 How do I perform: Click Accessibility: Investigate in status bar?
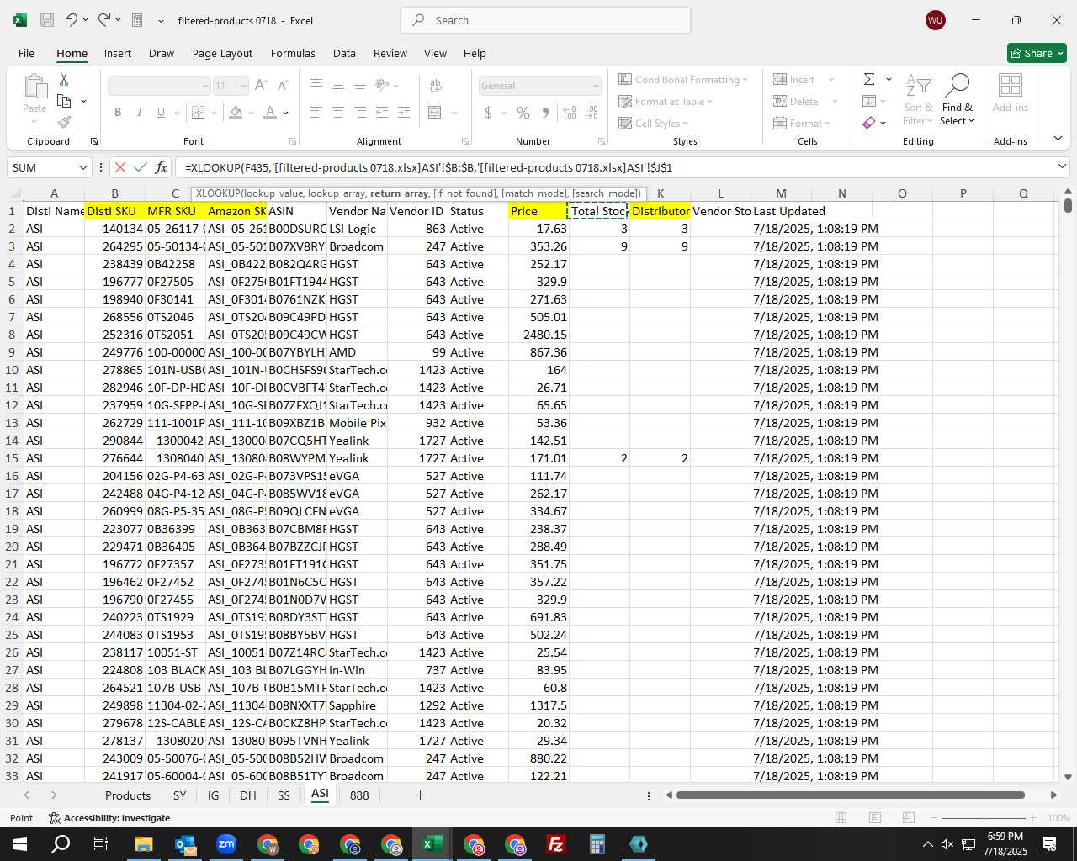click(x=109, y=818)
